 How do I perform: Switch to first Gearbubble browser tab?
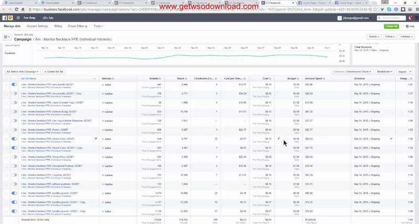pos(20,3)
